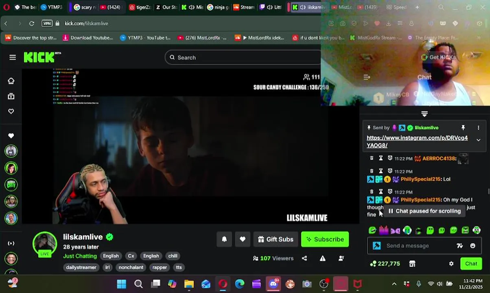
Task: Open the Kick hamburger sidebar menu
Action: pyautogui.click(x=13, y=57)
